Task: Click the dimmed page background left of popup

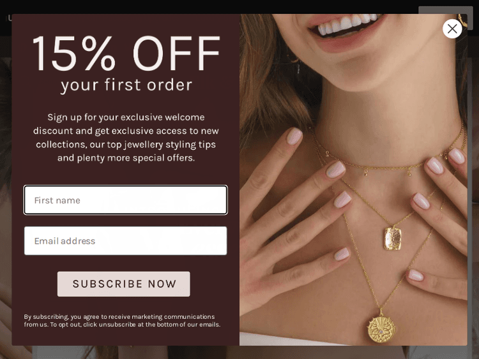Action: [6, 195]
